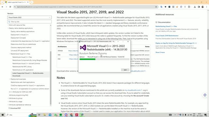Reload the current page

10,7
